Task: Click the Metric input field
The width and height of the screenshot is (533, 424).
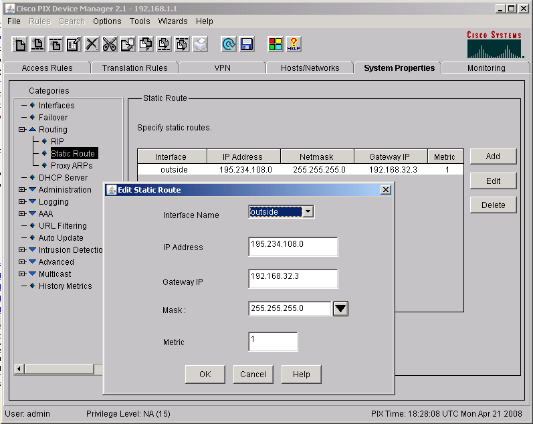Action: coord(273,342)
